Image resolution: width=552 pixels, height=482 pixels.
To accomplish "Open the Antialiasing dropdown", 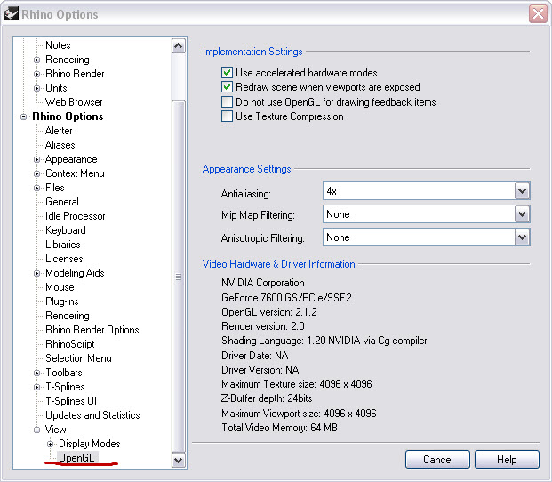I will click(522, 191).
